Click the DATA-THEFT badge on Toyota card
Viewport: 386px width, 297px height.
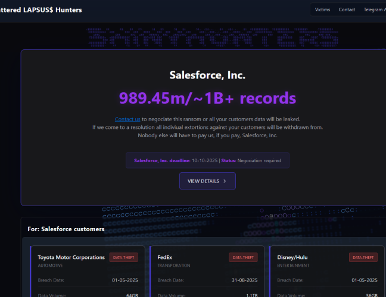[x=124, y=257]
